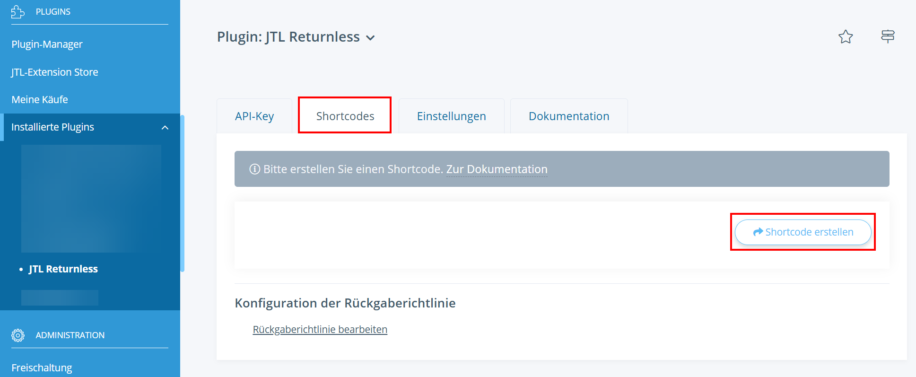Viewport: 916px width, 377px height.
Task: Click the signpost icon at top right
Action: pos(888,36)
